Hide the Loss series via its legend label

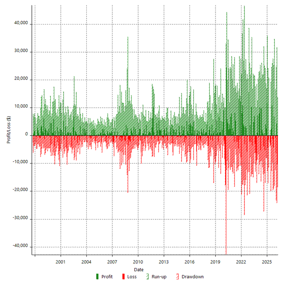click(132, 277)
